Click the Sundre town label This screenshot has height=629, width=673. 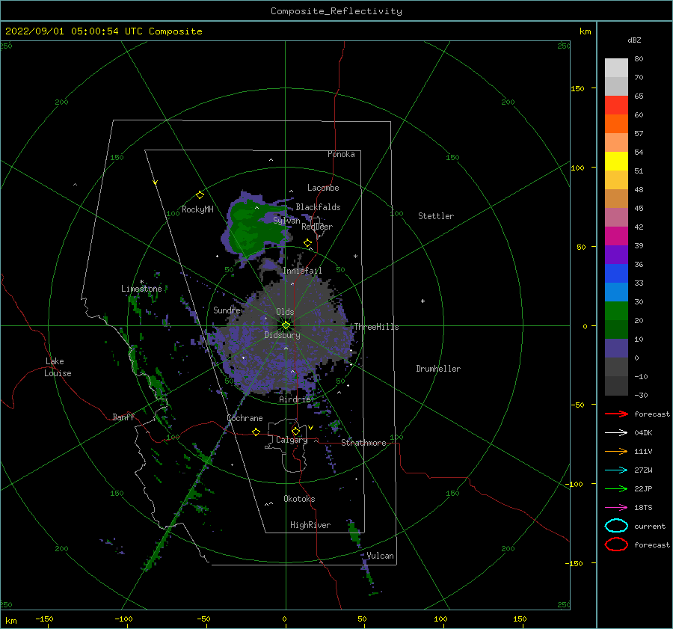tap(227, 310)
